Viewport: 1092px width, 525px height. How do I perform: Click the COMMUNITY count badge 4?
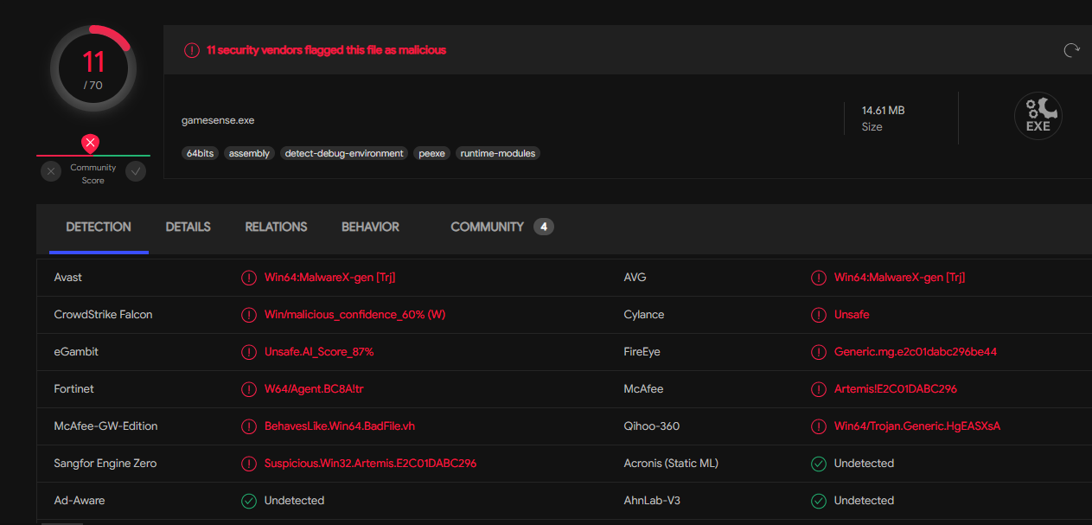(543, 227)
